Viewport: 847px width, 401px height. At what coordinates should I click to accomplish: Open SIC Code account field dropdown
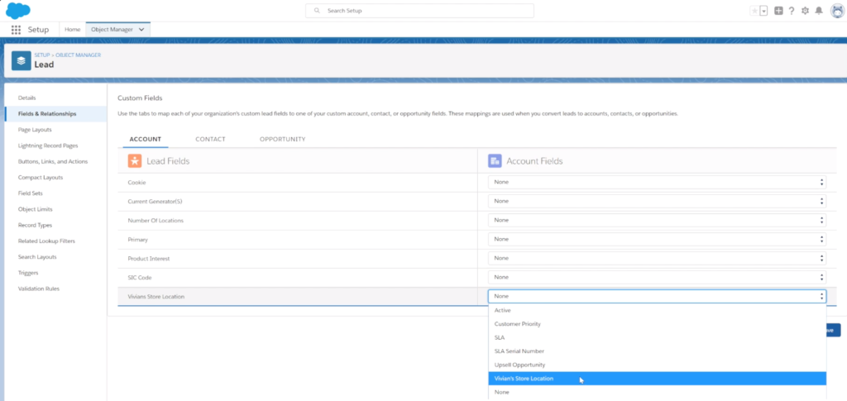tap(657, 277)
